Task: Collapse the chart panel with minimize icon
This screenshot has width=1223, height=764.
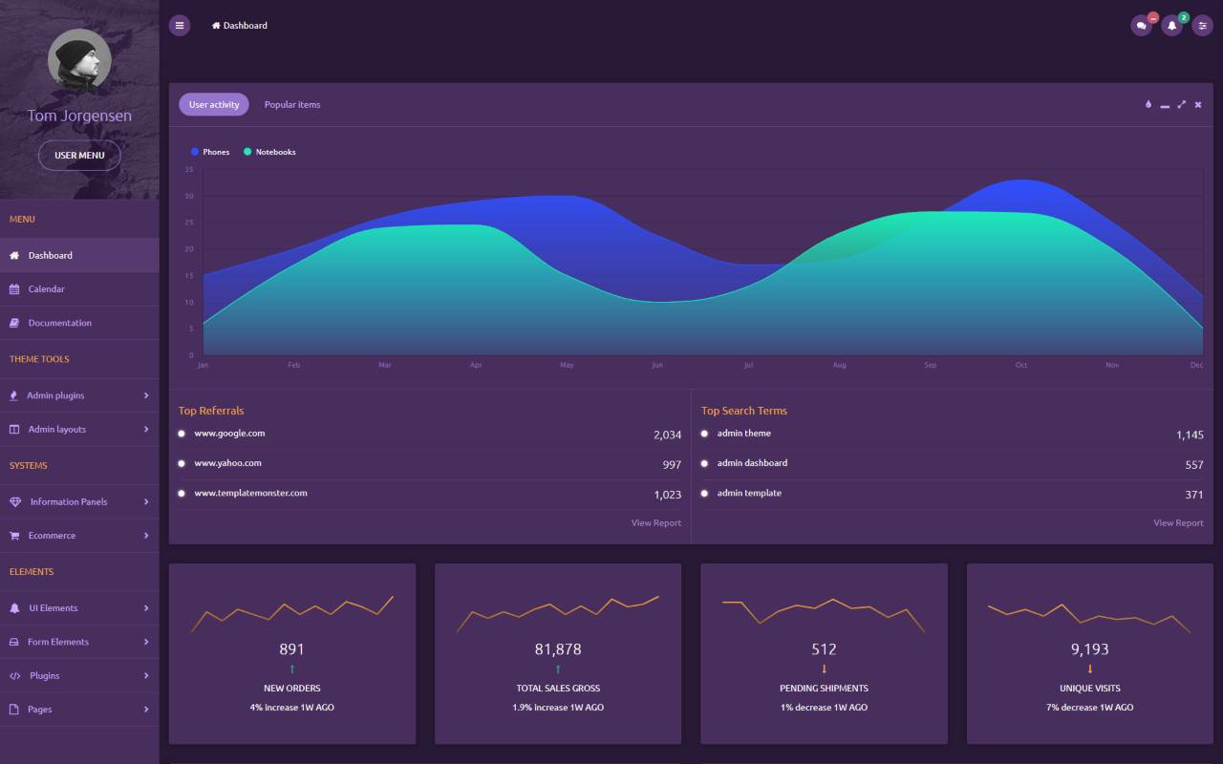Action: pyautogui.click(x=1165, y=105)
